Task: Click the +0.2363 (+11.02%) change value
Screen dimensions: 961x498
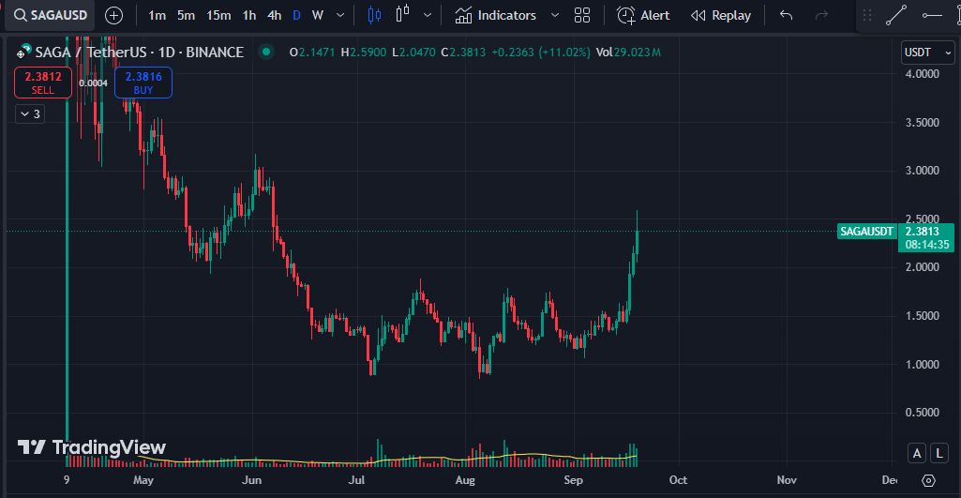Action: (x=542, y=53)
